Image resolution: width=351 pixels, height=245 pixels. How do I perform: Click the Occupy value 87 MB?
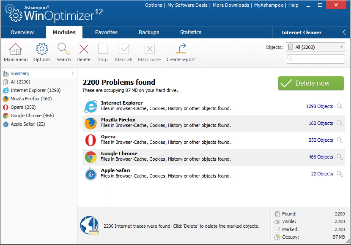pyautogui.click(x=338, y=237)
